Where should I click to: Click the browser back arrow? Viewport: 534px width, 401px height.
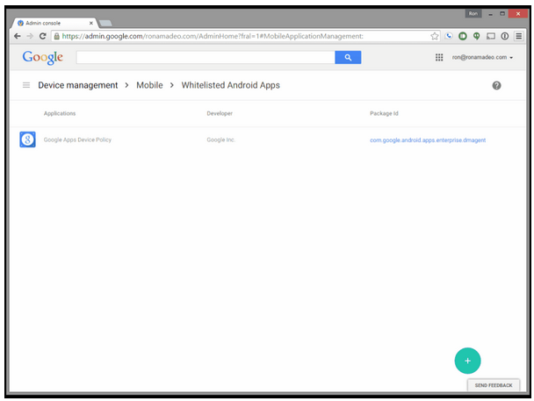(17, 36)
